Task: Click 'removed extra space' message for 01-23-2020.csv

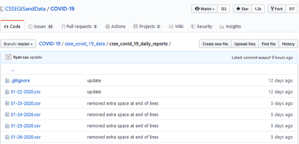Action: pyautogui.click(x=123, y=103)
